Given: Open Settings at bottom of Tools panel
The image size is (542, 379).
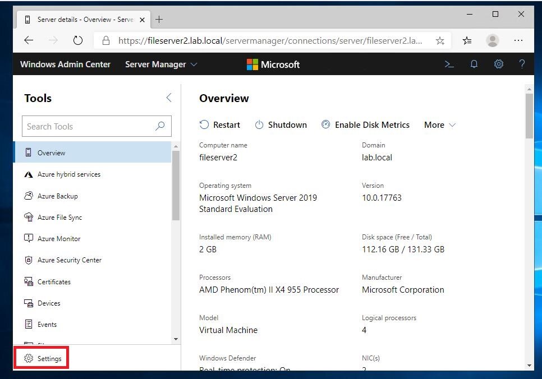Looking at the screenshot, I should (x=42, y=358).
